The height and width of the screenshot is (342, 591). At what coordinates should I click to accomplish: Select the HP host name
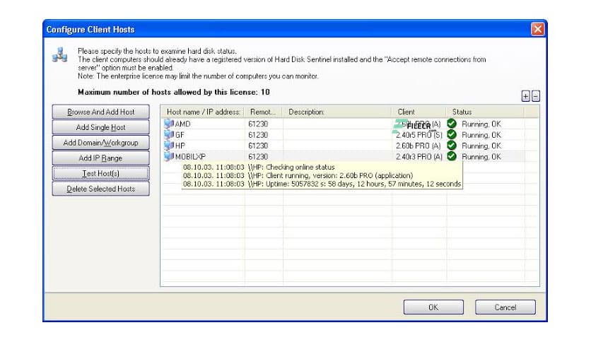[180, 146]
